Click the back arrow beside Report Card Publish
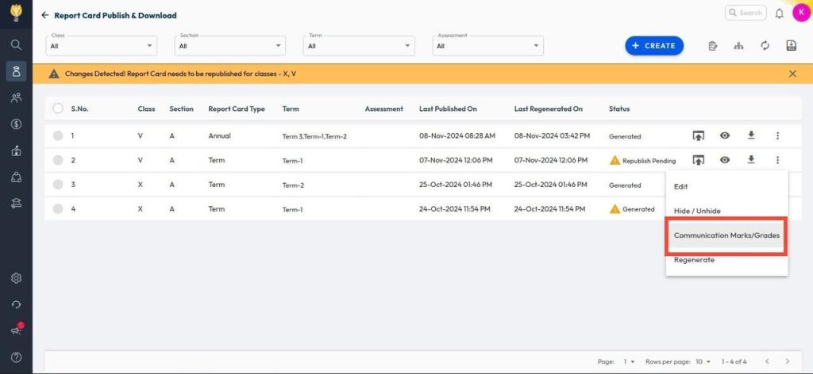The width and height of the screenshot is (813, 374). pos(45,15)
